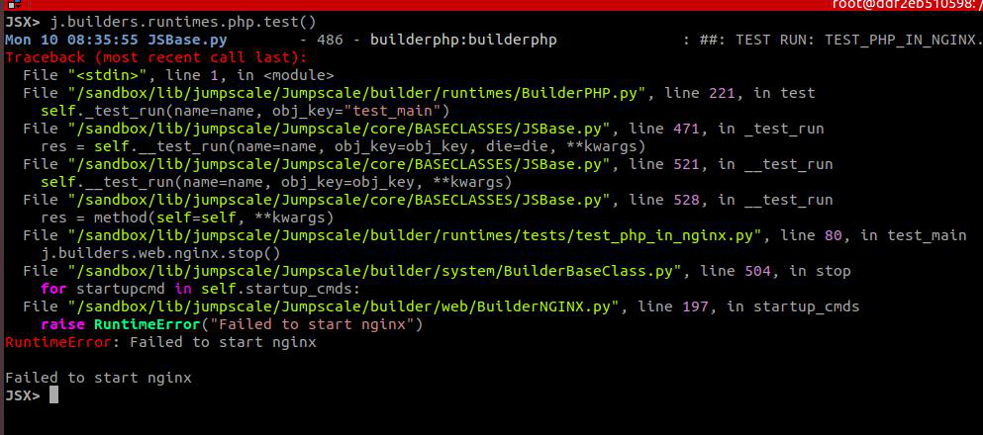
Task: Click 'RuntimeError: Failed to start nginx' message
Action: (160, 343)
